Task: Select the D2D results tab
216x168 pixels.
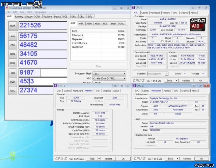Action: pyautogui.click(x=113, y=24)
